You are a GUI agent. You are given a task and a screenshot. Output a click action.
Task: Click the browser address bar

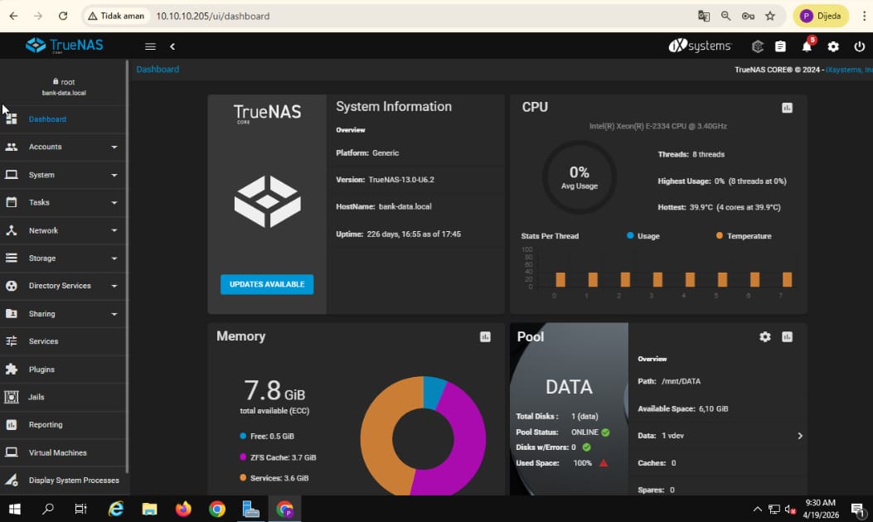click(415, 16)
